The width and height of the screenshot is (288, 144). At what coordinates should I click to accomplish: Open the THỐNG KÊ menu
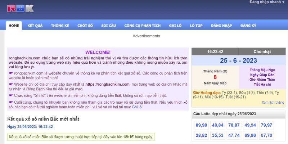pos(60,26)
